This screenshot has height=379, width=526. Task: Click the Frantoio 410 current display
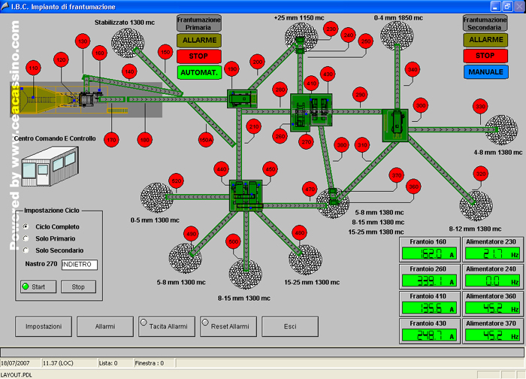point(429,308)
